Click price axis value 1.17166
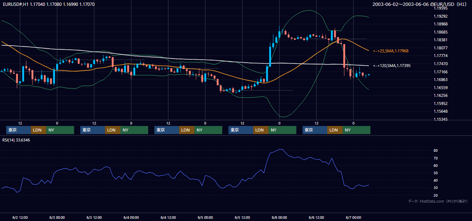Viewport: 472px width, 221px height. [x=441, y=72]
